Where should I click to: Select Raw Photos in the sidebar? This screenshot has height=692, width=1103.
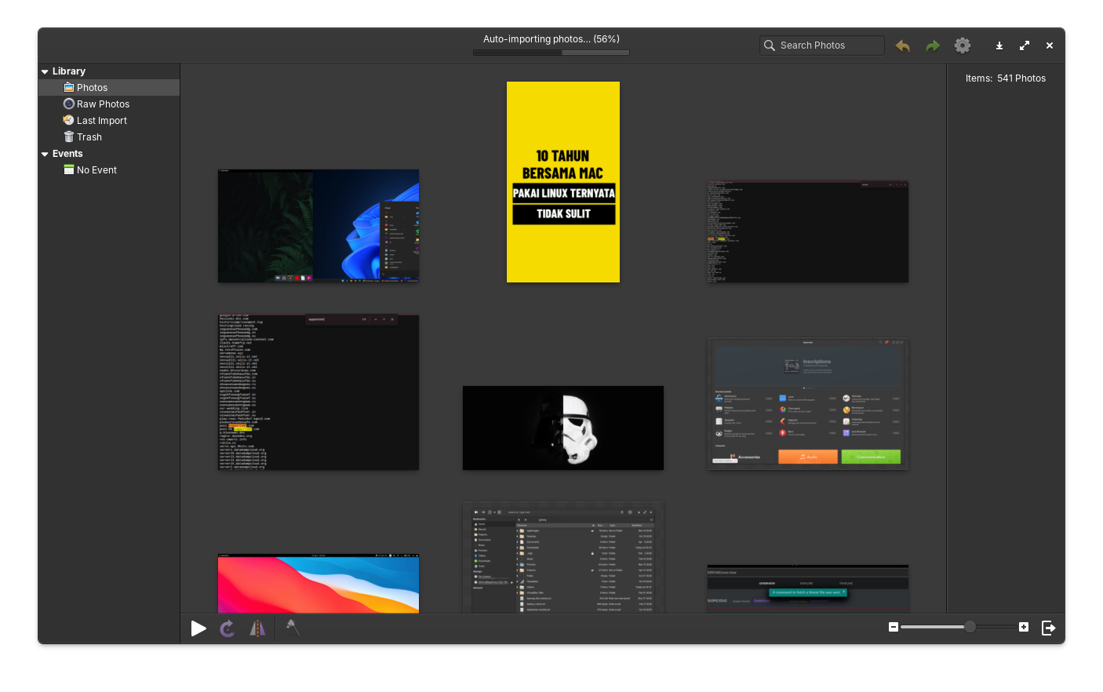(103, 104)
